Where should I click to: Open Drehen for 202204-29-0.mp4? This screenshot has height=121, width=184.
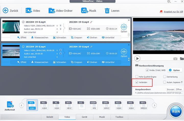click(x=92, y=62)
